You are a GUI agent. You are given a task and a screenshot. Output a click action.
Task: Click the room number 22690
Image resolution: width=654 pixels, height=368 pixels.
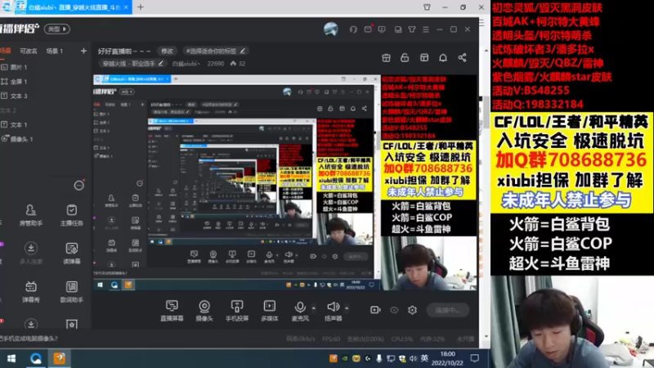pos(216,64)
